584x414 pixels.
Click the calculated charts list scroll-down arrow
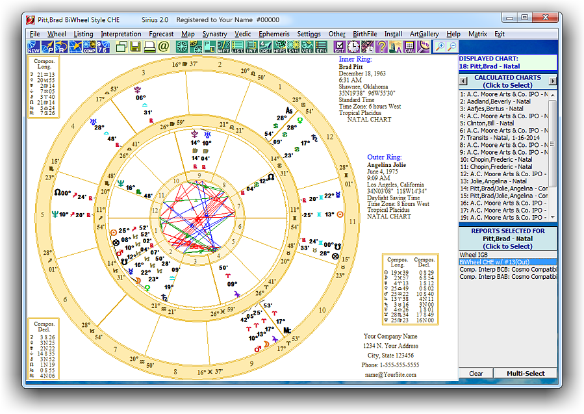pos(553,217)
